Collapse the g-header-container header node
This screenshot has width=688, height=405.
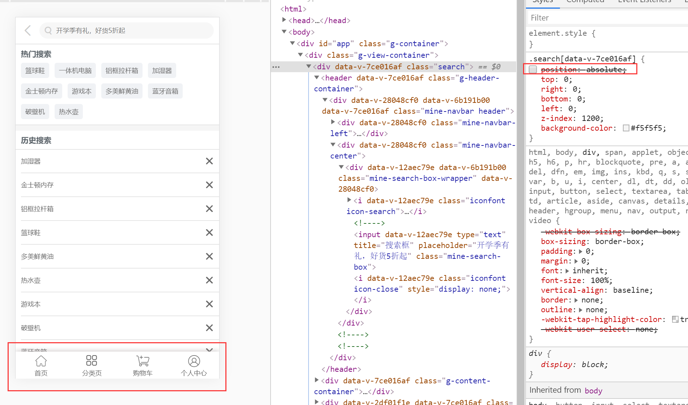point(317,78)
